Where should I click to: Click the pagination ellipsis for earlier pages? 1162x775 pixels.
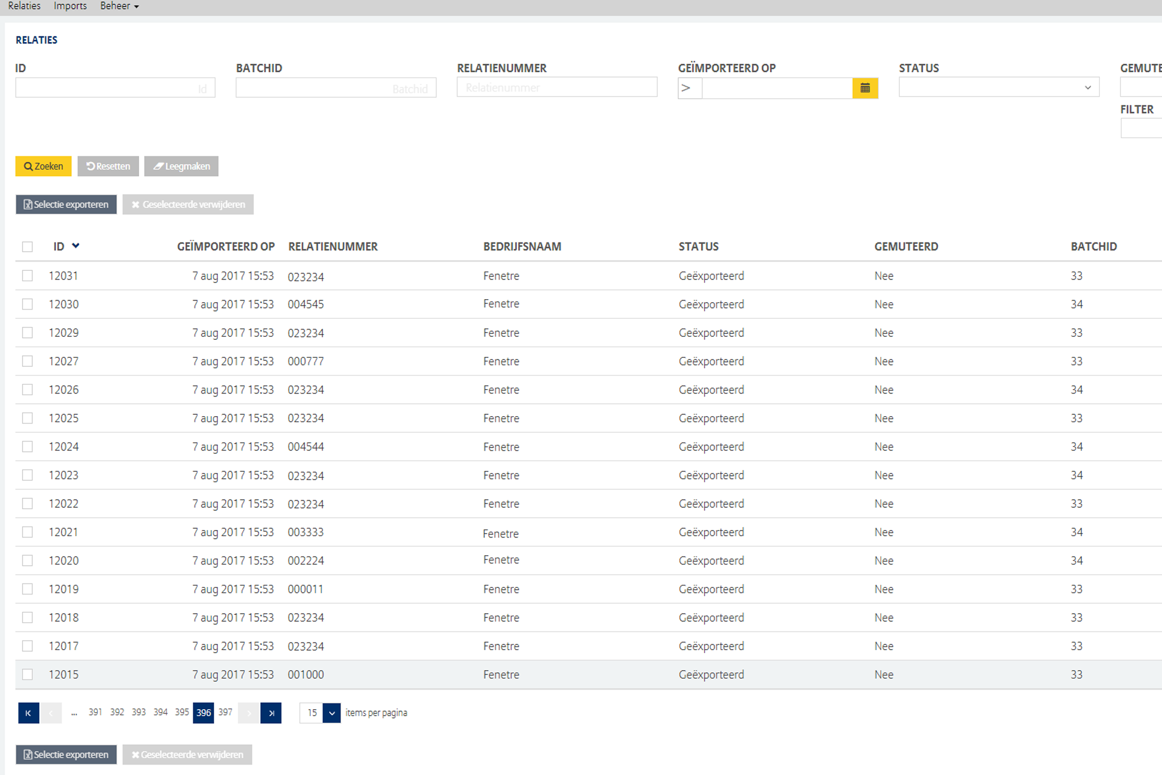(x=74, y=713)
